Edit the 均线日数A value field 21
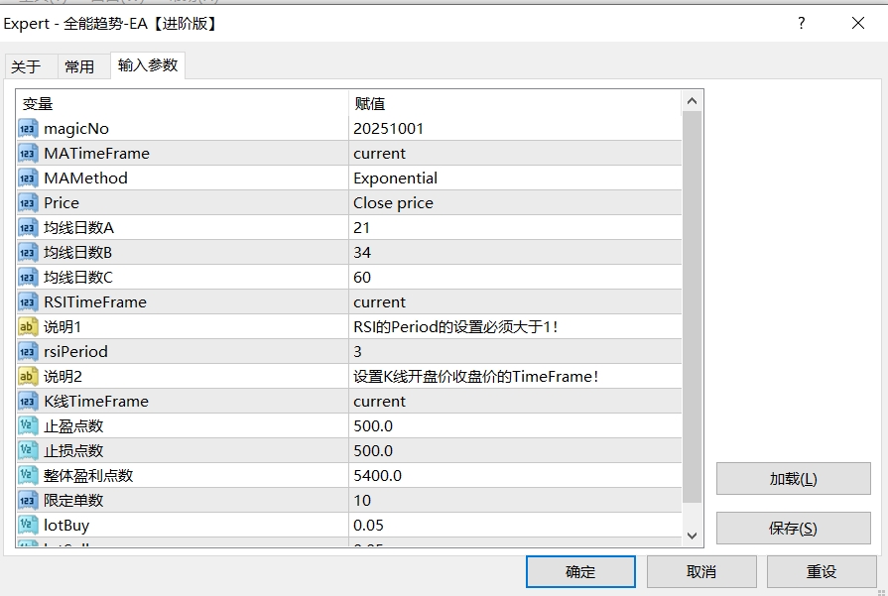This screenshot has height=596, width=888. pyautogui.click(x=516, y=228)
